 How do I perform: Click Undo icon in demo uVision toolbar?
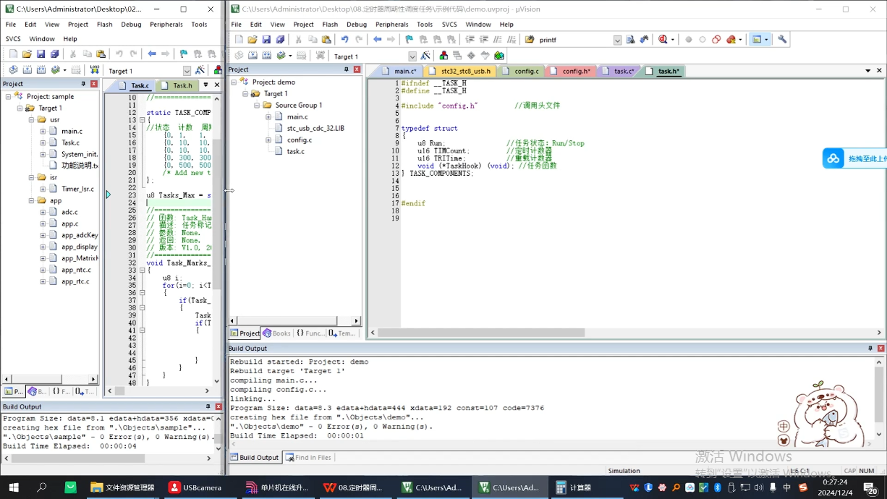(x=344, y=40)
